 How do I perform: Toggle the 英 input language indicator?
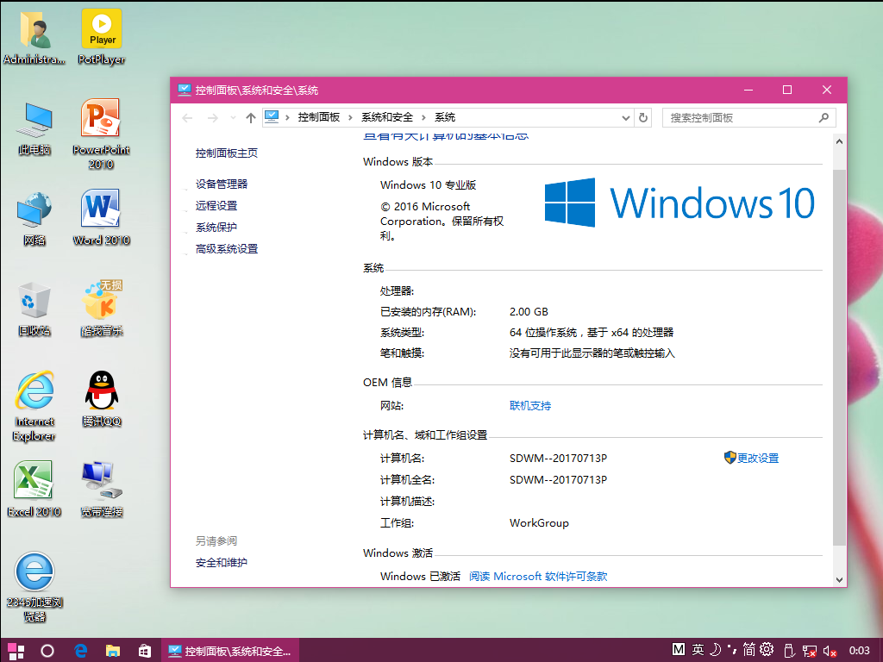click(698, 650)
